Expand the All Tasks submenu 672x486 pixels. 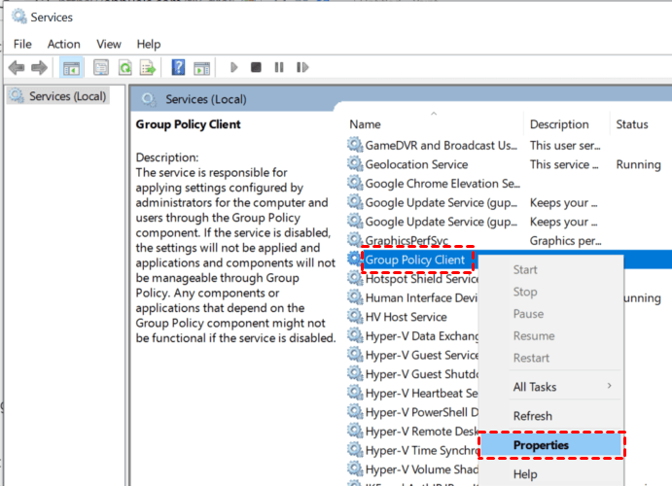point(550,387)
